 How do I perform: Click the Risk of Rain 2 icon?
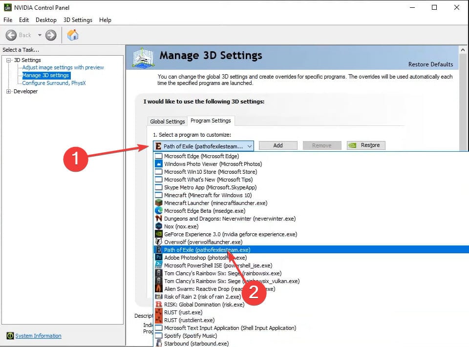(x=158, y=297)
